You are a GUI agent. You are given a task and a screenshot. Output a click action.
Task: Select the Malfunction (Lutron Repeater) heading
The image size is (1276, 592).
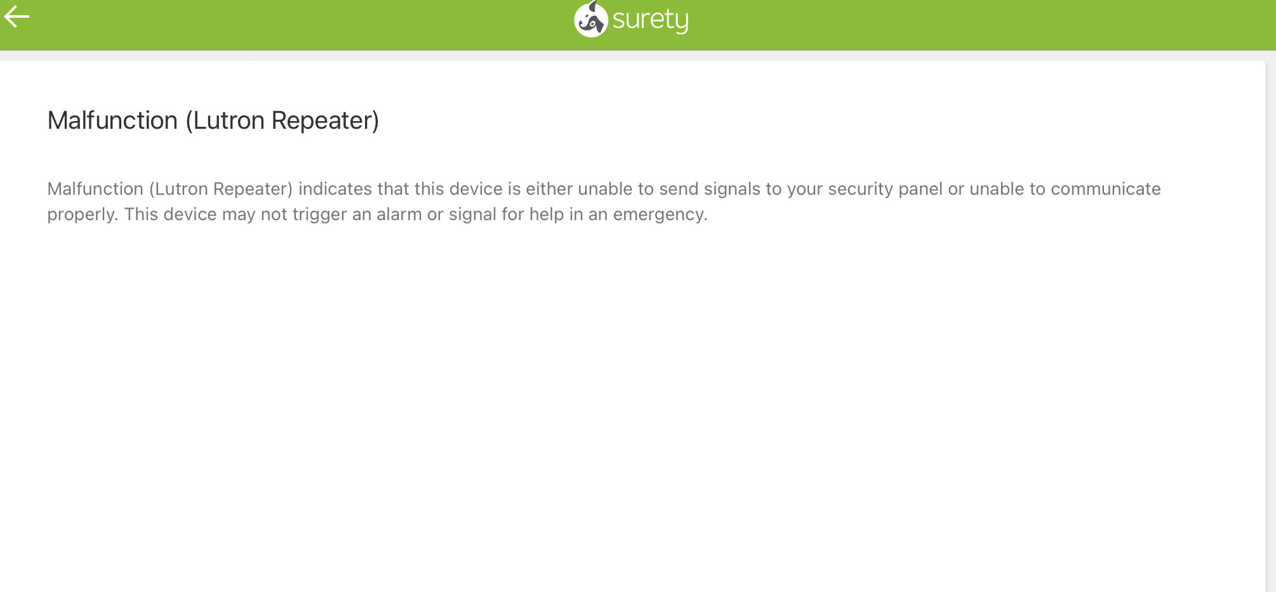[213, 121]
